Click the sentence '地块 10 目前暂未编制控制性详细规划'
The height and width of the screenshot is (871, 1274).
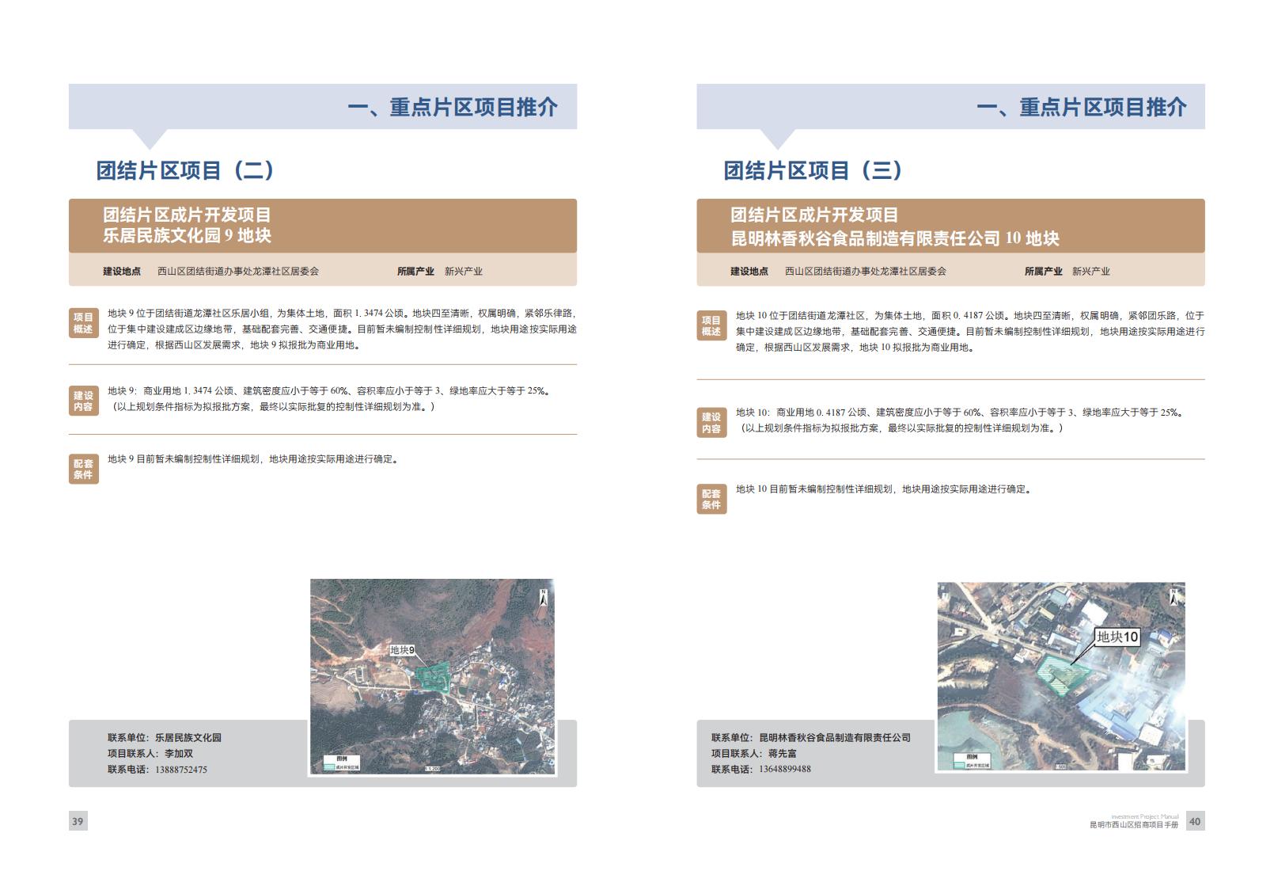coord(815,489)
